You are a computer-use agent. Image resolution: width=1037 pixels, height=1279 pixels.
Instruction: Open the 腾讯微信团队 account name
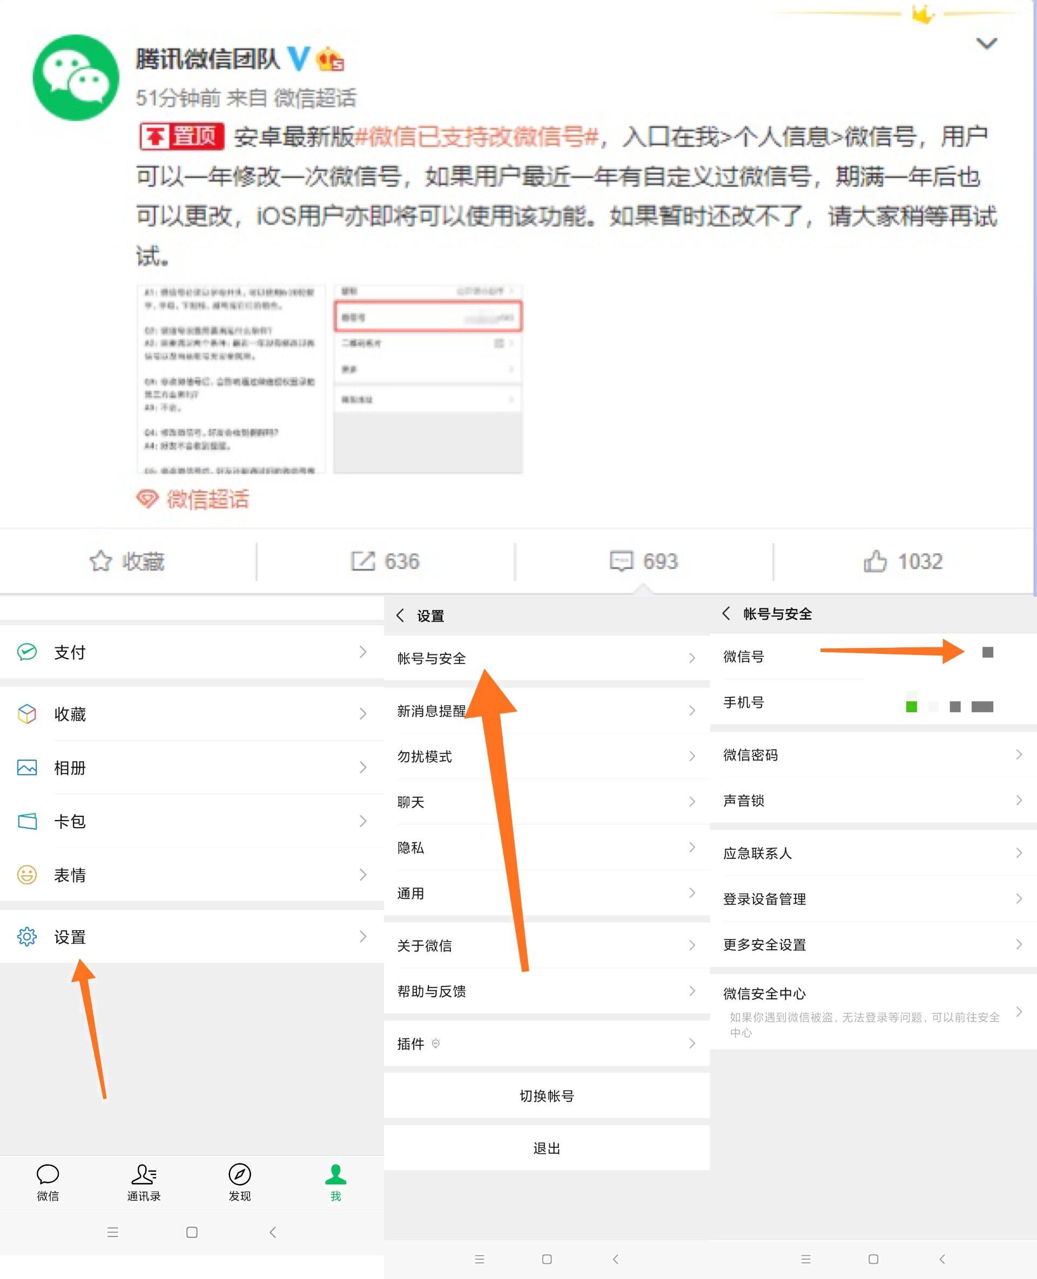click(x=208, y=58)
